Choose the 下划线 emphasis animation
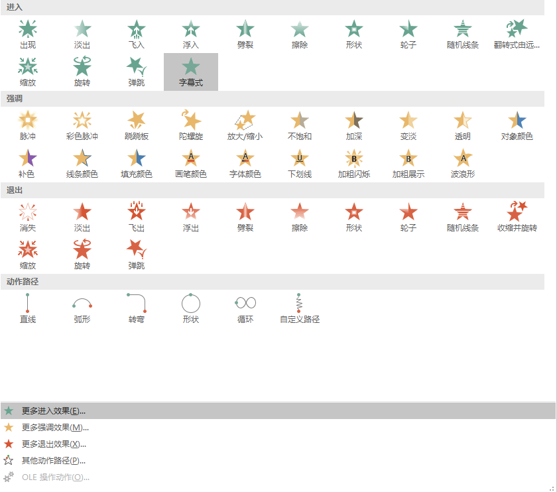Screen dimensions: 557x492 300,163
